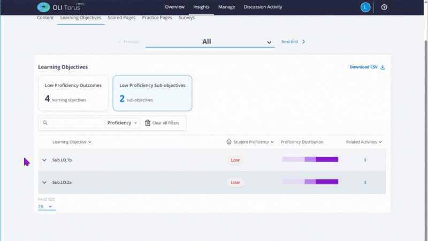Switch to the Manage tab
The width and height of the screenshot is (428, 241).
pos(226,7)
